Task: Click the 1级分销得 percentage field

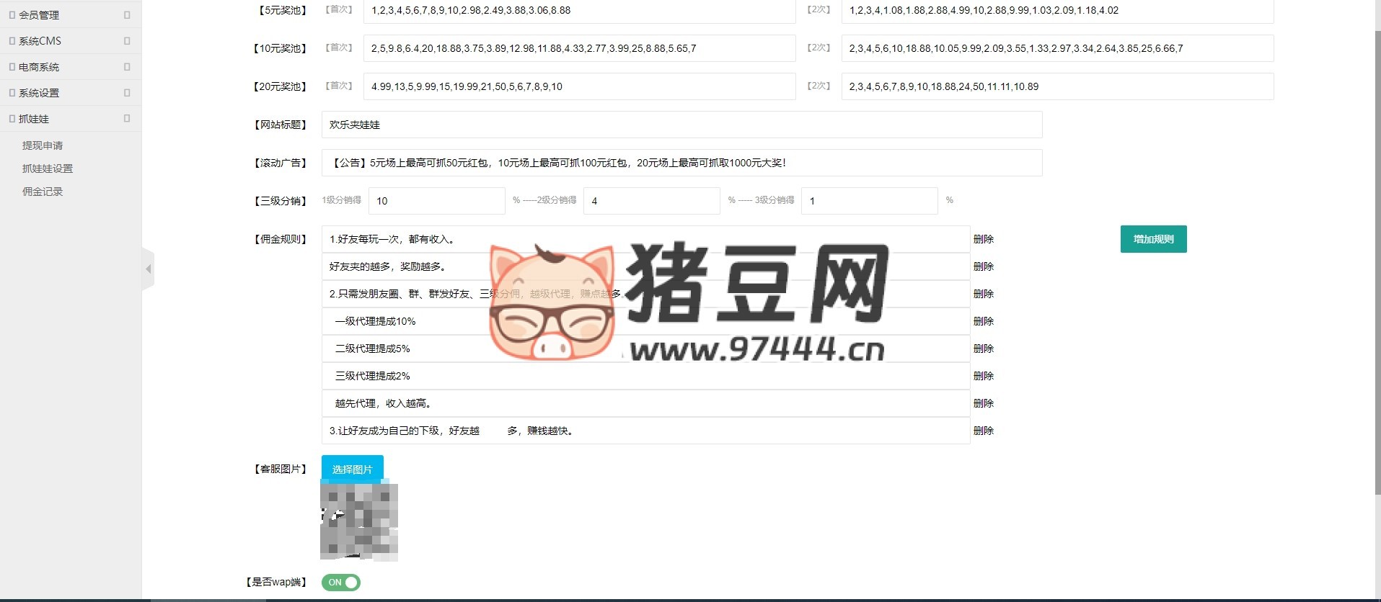Action: 436,201
